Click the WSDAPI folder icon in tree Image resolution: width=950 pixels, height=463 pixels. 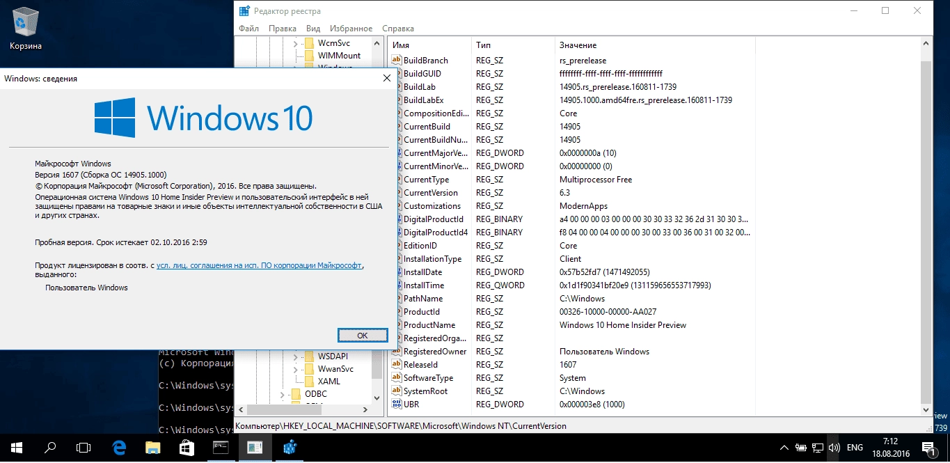coord(309,356)
